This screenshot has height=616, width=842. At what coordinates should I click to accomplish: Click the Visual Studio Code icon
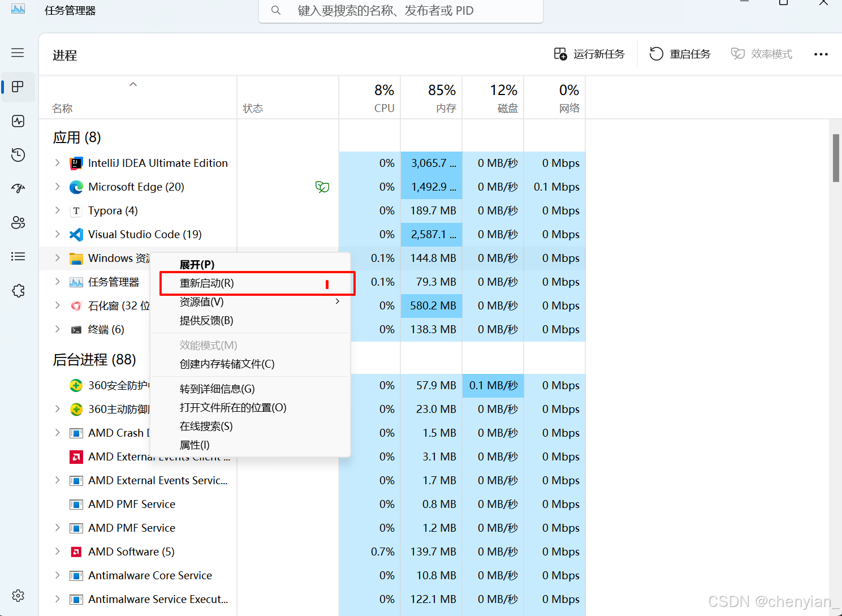[x=76, y=235]
